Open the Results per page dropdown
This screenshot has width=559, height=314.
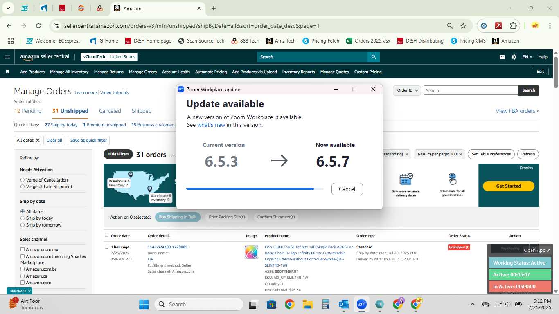tap(440, 154)
